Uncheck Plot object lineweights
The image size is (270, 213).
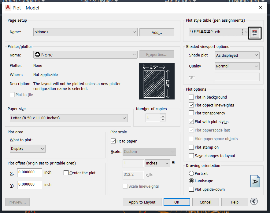tap(191, 105)
